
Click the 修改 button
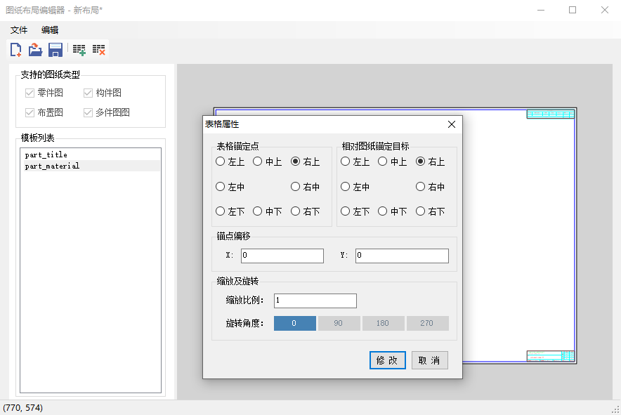click(387, 360)
